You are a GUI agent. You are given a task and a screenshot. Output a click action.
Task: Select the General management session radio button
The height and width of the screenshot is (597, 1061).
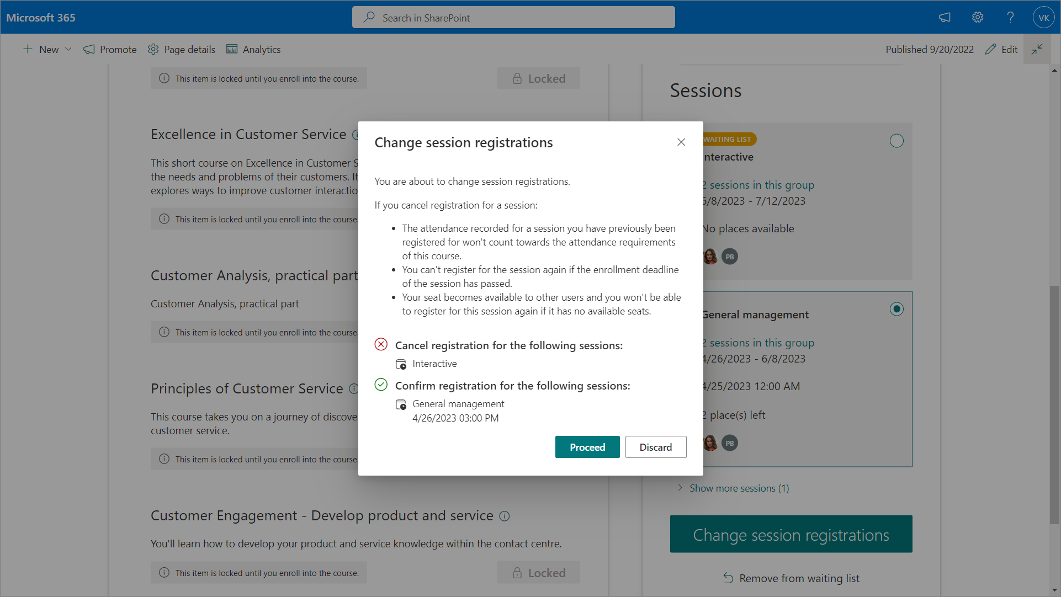(x=896, y=309)
